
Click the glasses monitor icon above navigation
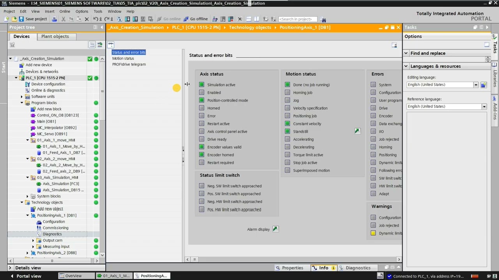pos(111,45)
